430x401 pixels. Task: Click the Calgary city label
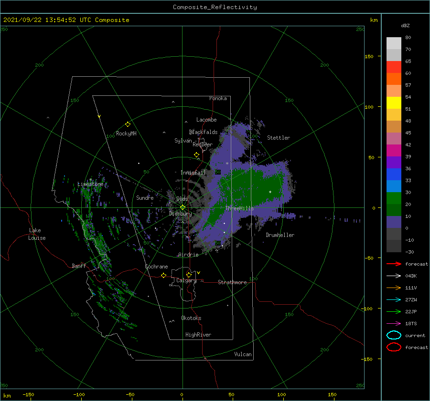pos(186,280)
